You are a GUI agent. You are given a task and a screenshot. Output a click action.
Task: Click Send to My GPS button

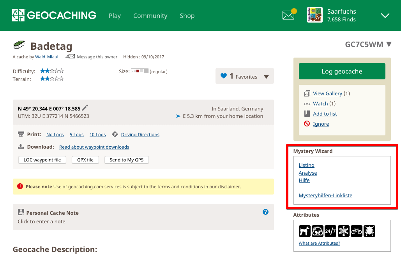pyautogui.click(x=127, y=160)
